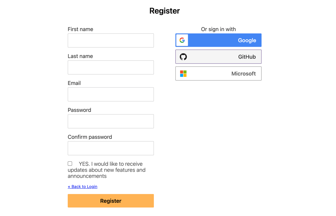Click the GitHub octocat logo icon
The height and width of the screenshot is (216, 336).
coord(183,57)
